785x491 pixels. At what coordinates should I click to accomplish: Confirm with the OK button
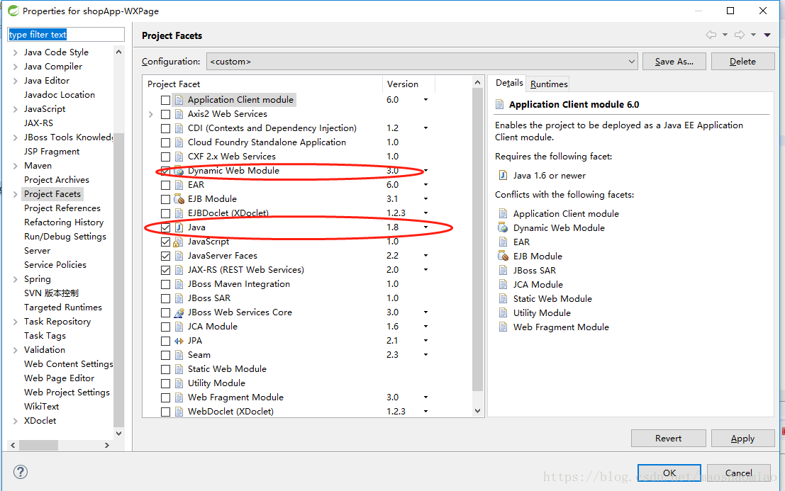point(669,473)
